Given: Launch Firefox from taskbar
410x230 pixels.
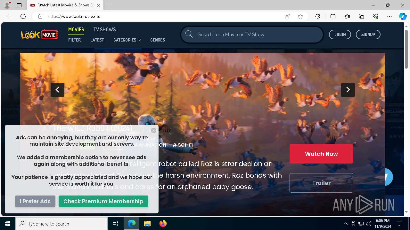Looking at the screenshot, I should coord(163,224).
